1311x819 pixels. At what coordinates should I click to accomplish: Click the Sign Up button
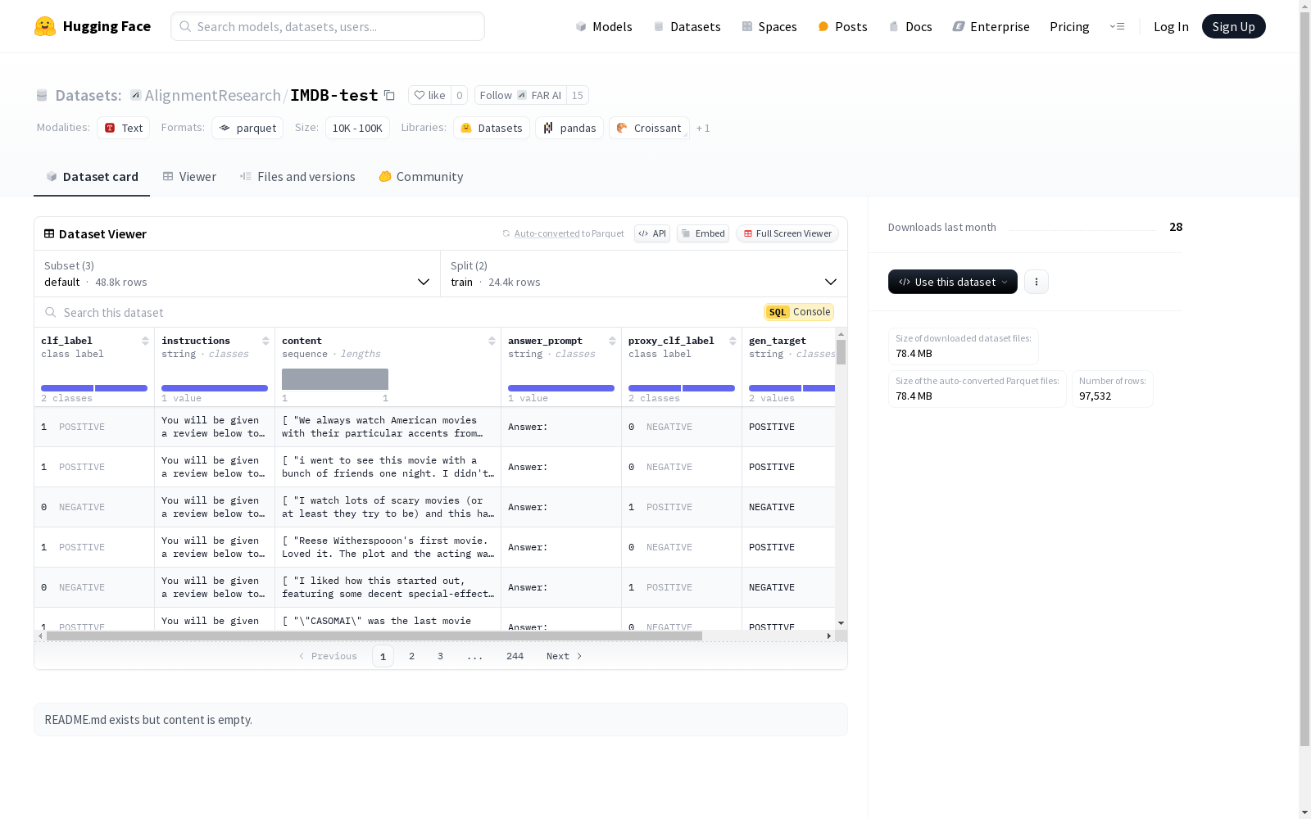click(x=1233, y=26)
